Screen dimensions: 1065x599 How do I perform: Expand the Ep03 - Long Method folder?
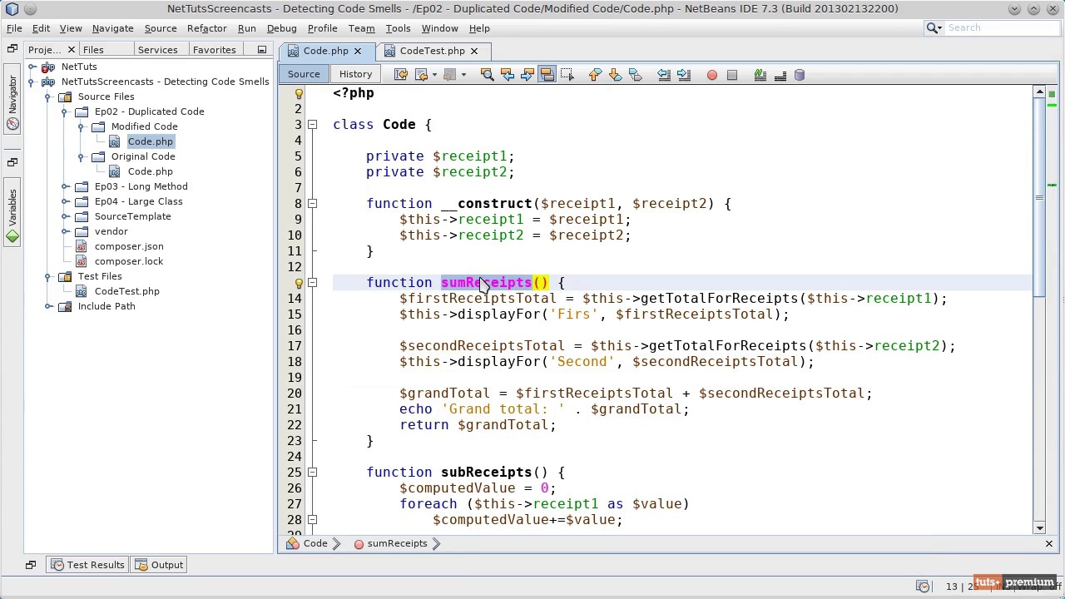click(x=65, y=186)
